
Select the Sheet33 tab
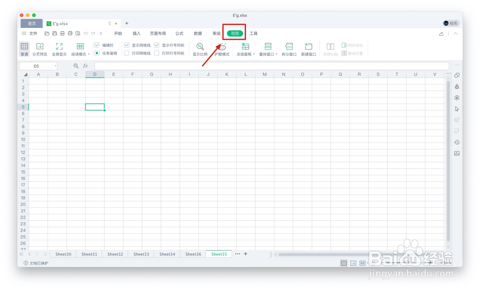pos(141,254)
